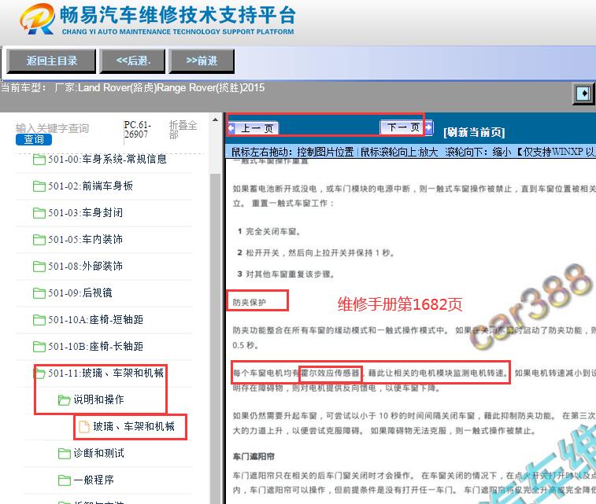This screenshot has height=504, width=596.
Task: Click folder icon beside 一般程序
Action: click(x=64, y=480)
